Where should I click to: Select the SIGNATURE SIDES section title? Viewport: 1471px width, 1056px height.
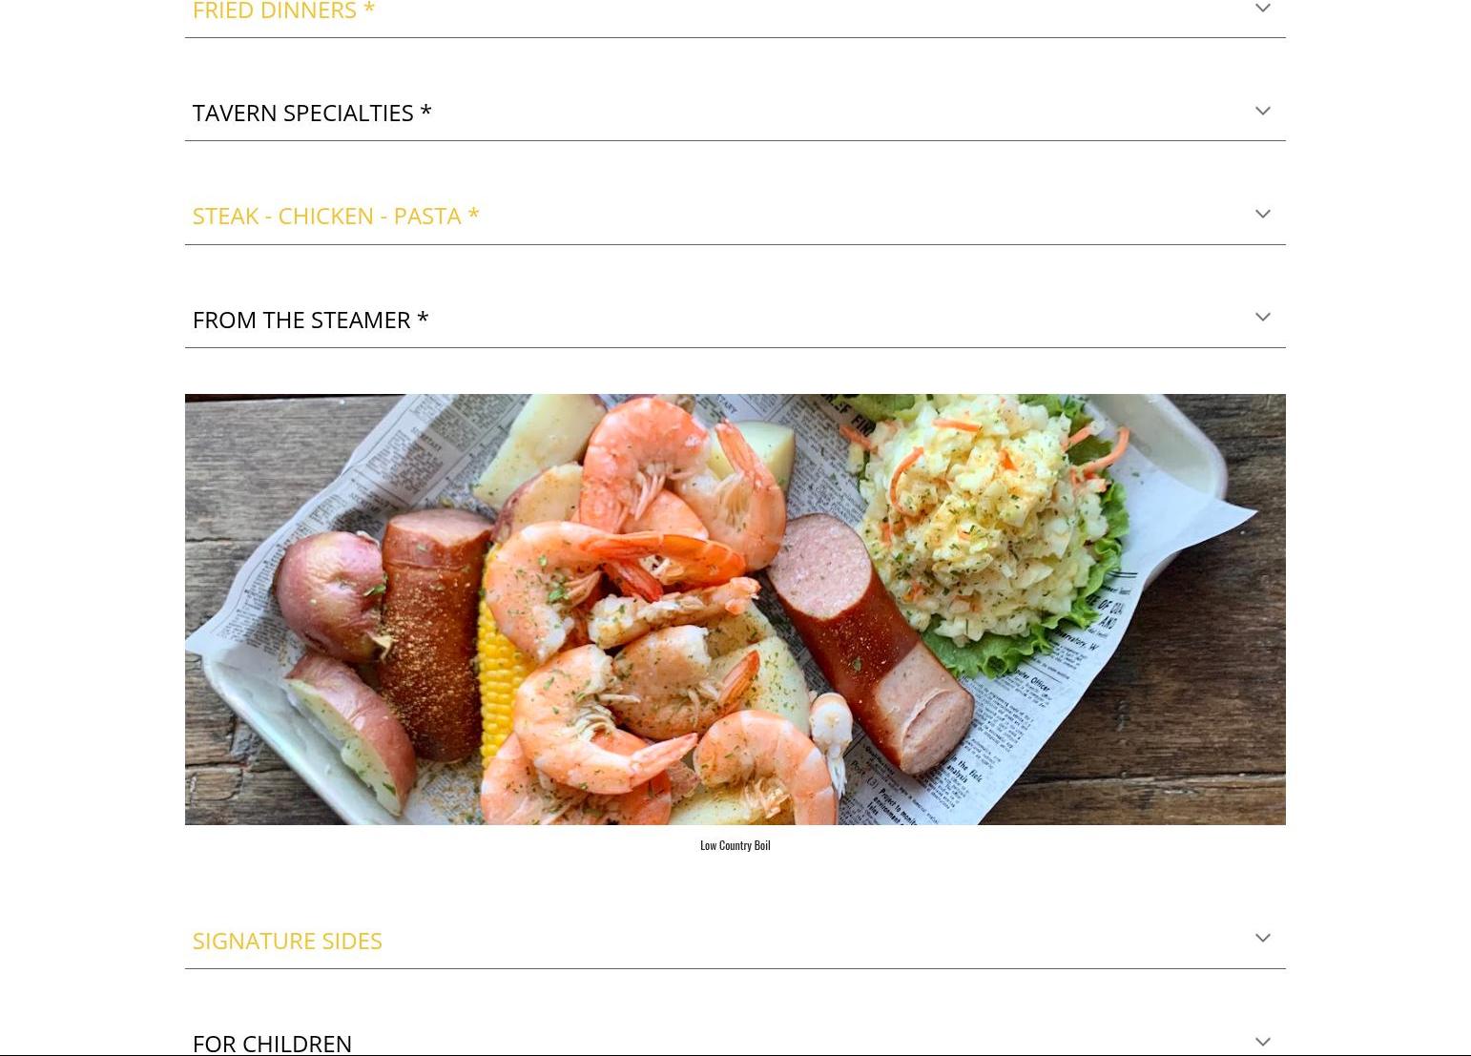point(287,941)
